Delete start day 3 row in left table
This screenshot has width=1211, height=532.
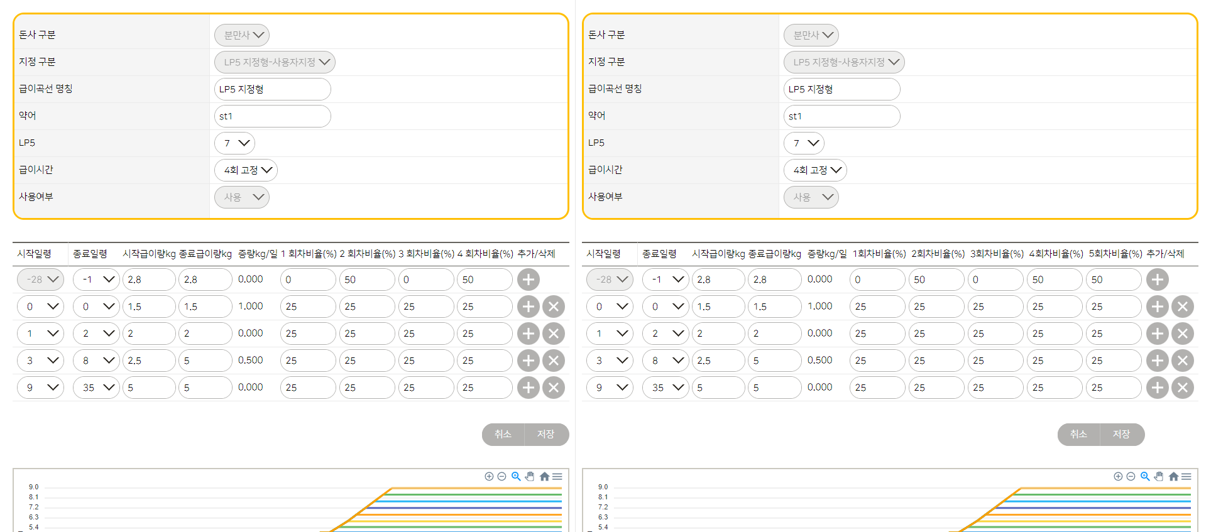tap(554, 361)
